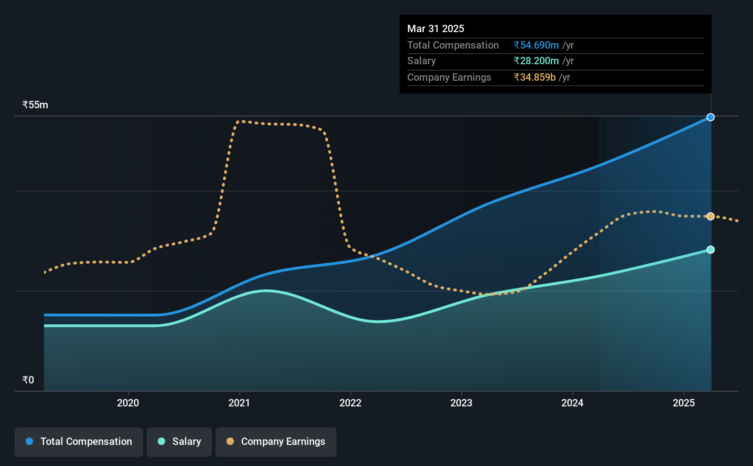This screenshot has width=753, height=466.
Task: Select the orange Company Earnings endpoint marker
Action: pos(710,216)
